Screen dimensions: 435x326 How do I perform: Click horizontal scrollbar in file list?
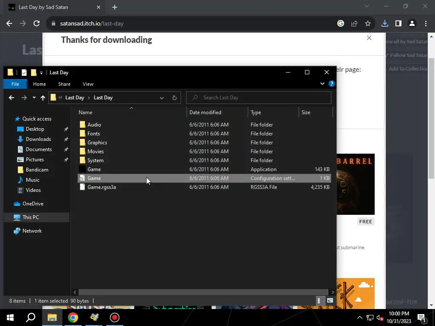(x=203, y=292)
